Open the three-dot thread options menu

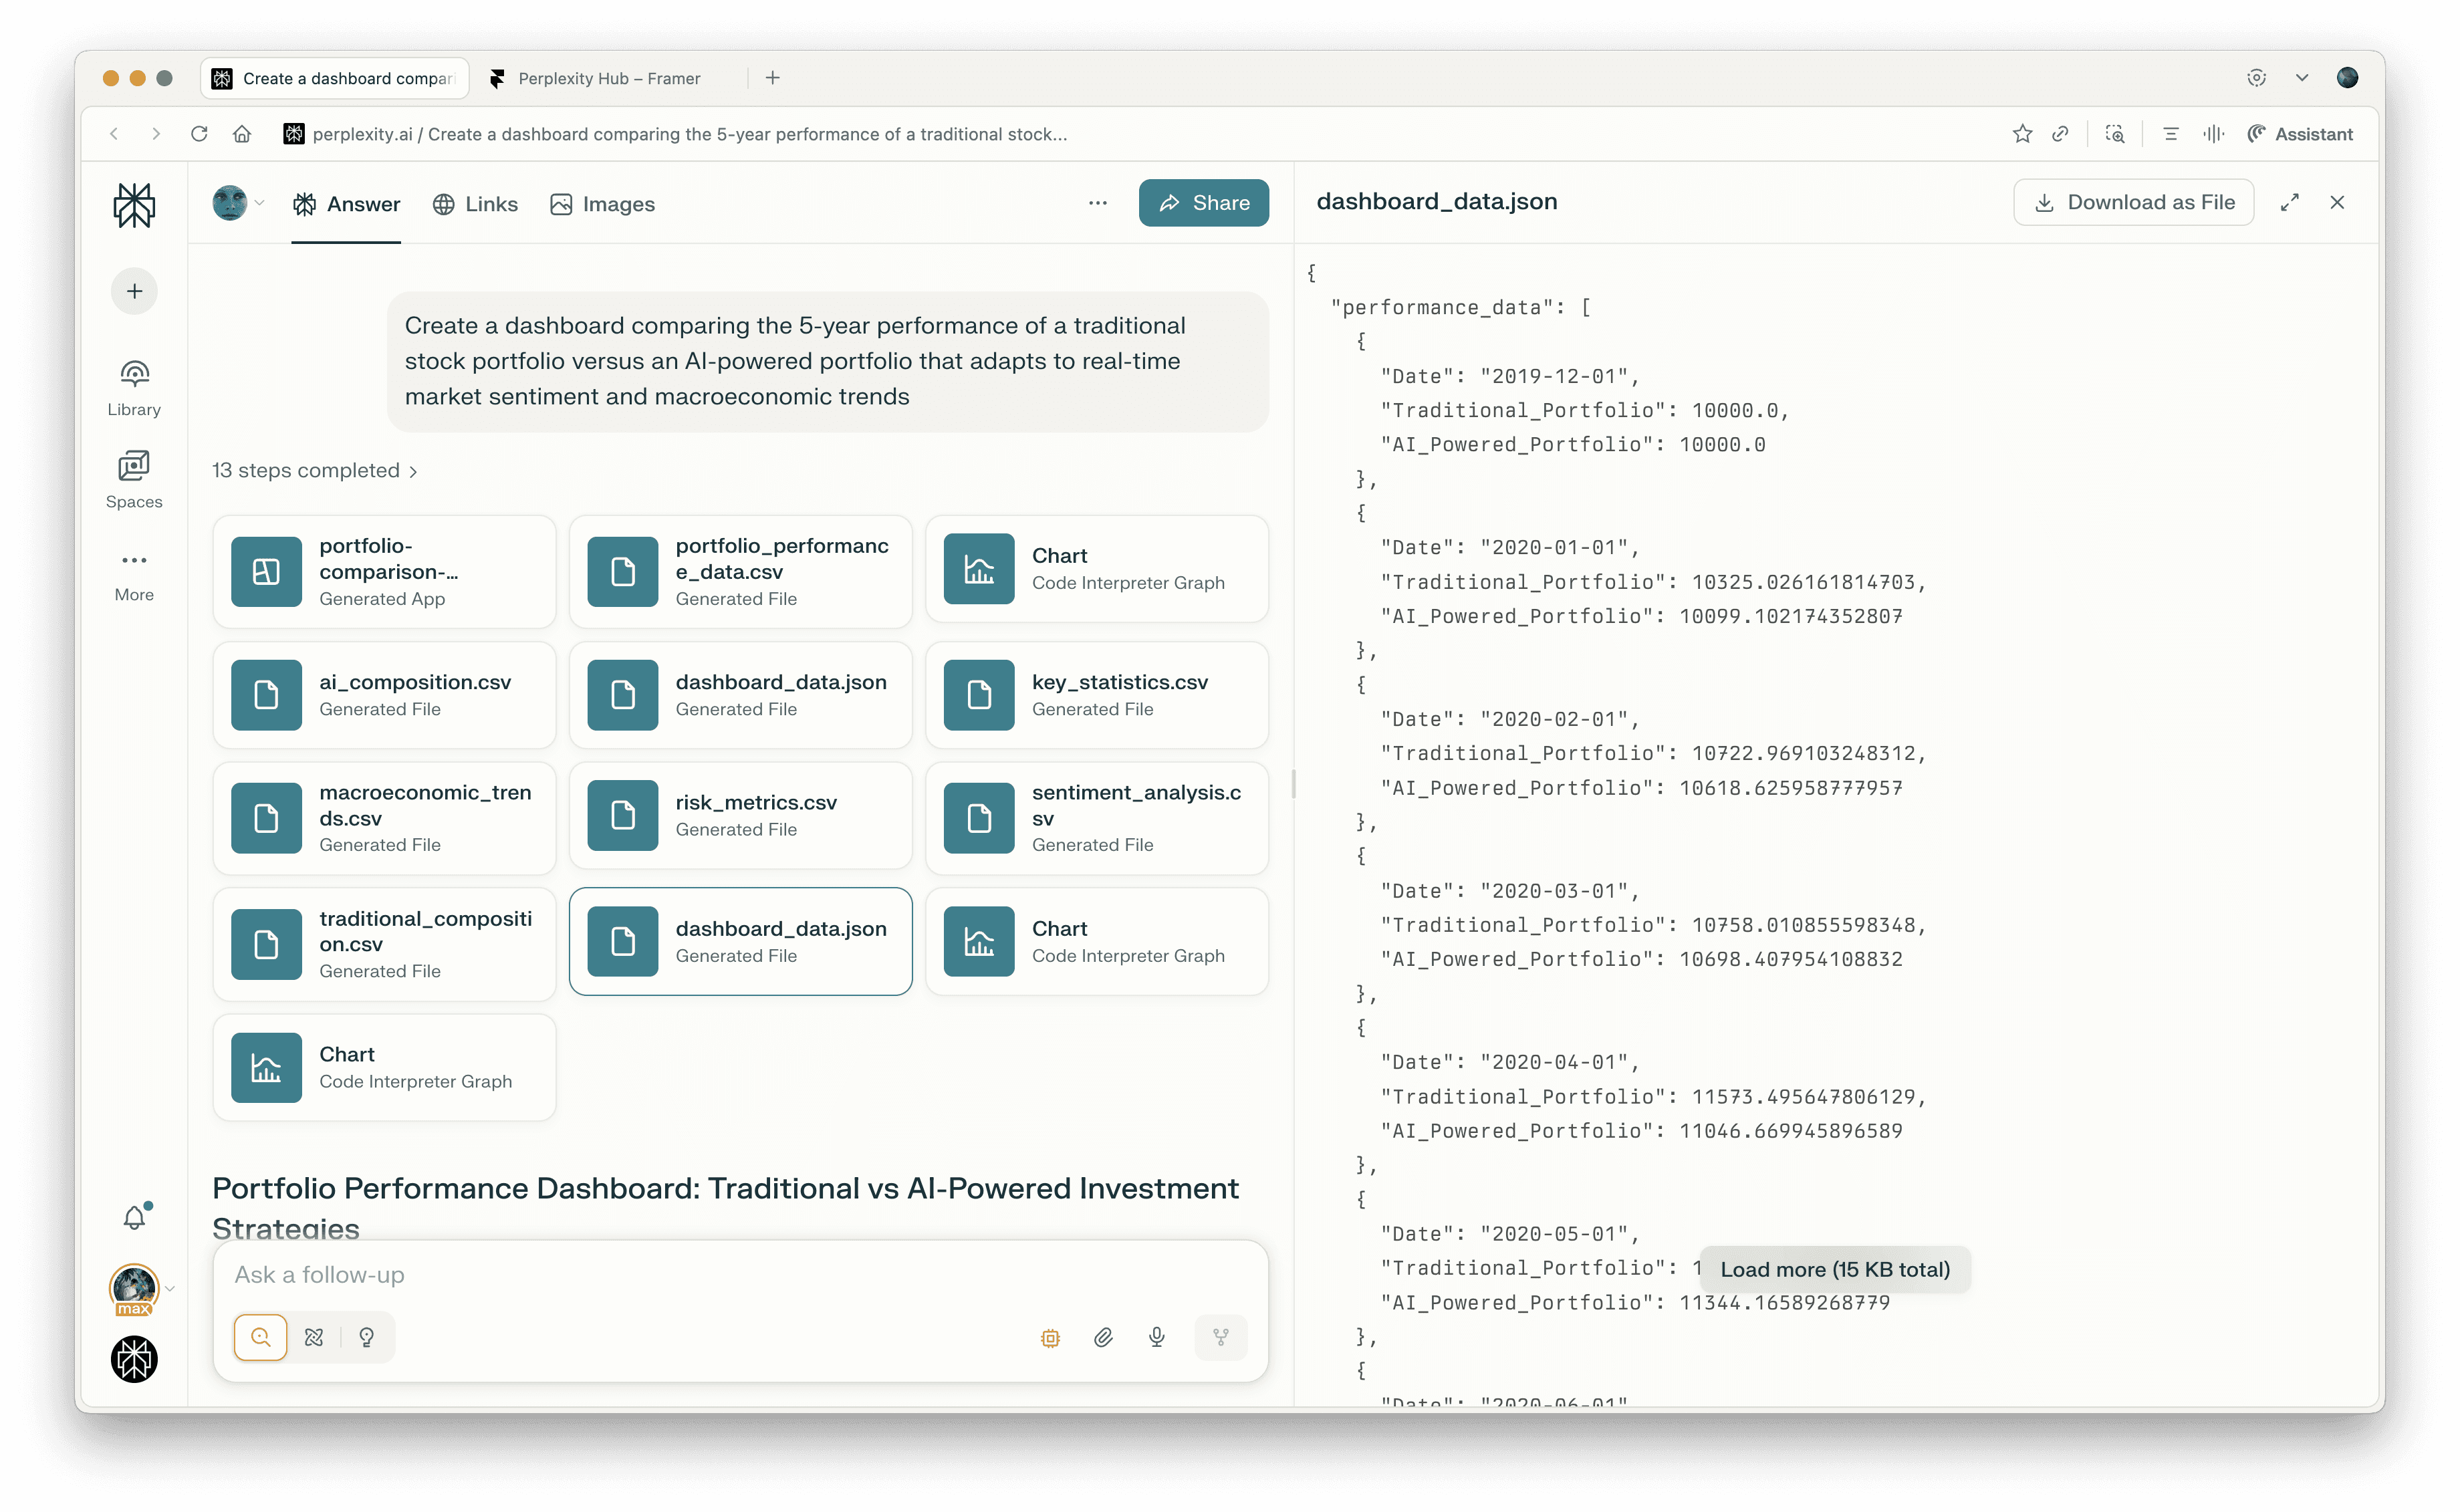(x=1097, y=203)
